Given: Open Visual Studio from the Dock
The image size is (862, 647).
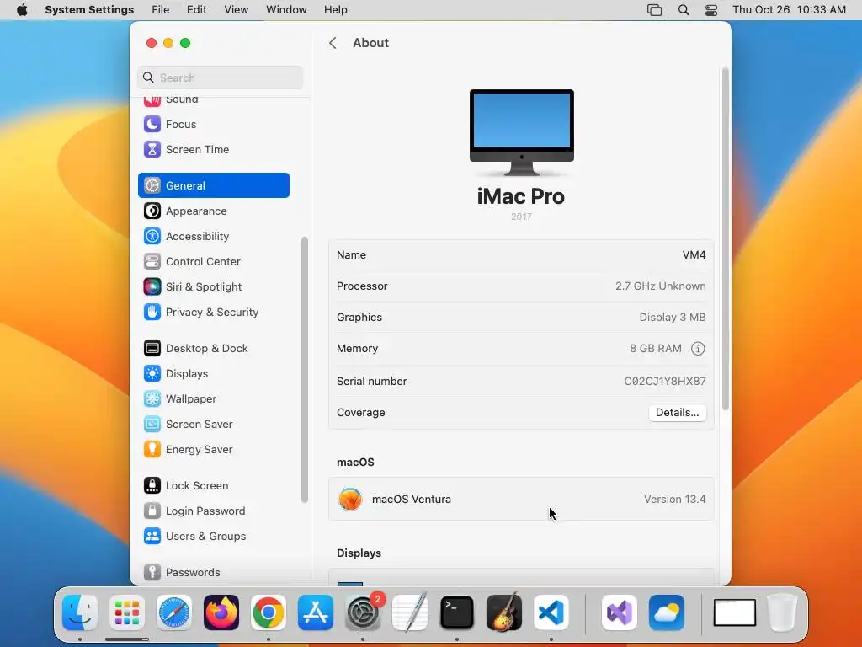Looking at the screenshot, I should click(x=620, y=613).
